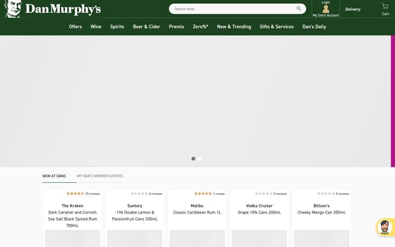Open the Spirits menu
395x247 pixels.
[117, 27]
